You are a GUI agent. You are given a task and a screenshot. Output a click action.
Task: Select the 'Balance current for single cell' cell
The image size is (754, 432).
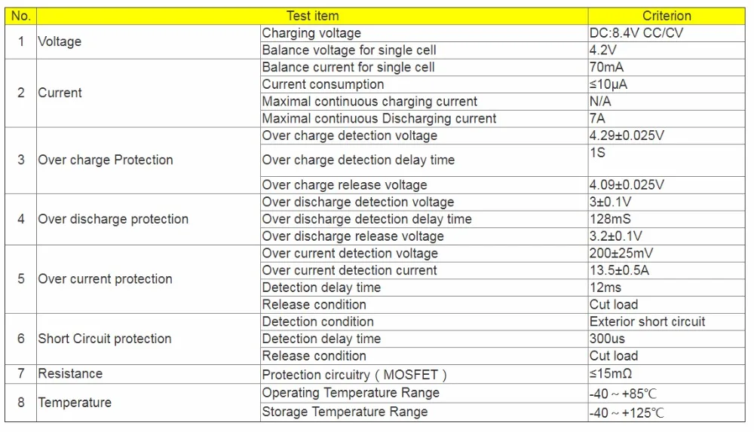coord(424,67)
